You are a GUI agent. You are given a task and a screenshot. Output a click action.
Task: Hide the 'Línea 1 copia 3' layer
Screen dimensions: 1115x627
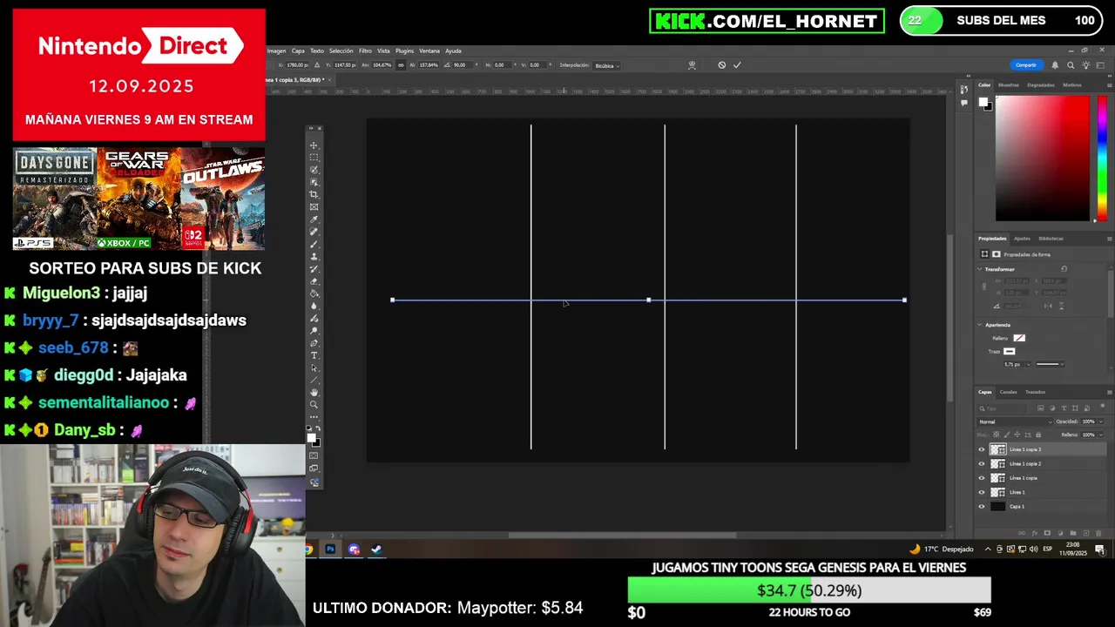(982, 449)
